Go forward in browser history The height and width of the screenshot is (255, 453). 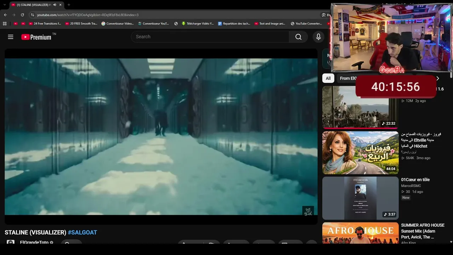[x=14, y=15]
